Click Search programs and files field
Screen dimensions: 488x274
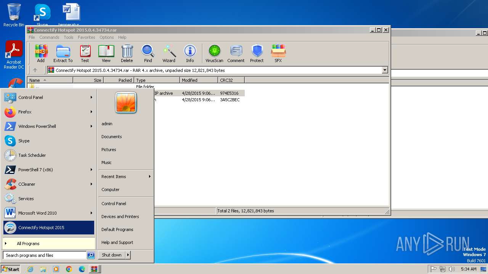[x=45, y=255]
